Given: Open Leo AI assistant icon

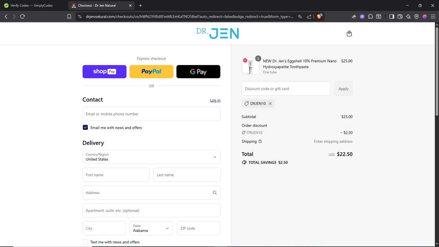Looking at the screenshot, I should [408, 17].
